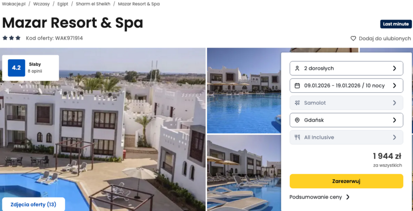
Task: Open the Egipt breadcrumb link
Action: 62,4
